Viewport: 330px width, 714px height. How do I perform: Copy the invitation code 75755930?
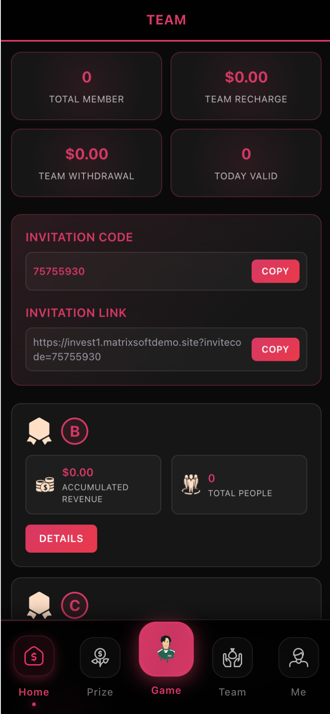[x=275, y=271]
